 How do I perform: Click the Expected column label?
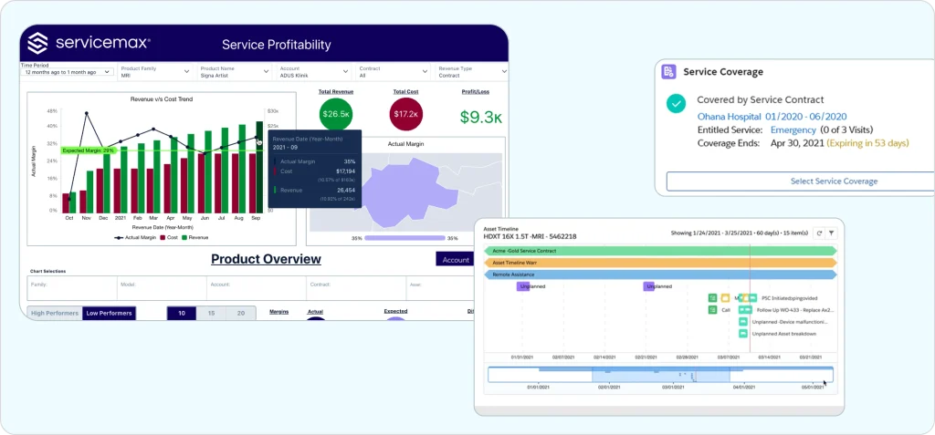point(395,311)
